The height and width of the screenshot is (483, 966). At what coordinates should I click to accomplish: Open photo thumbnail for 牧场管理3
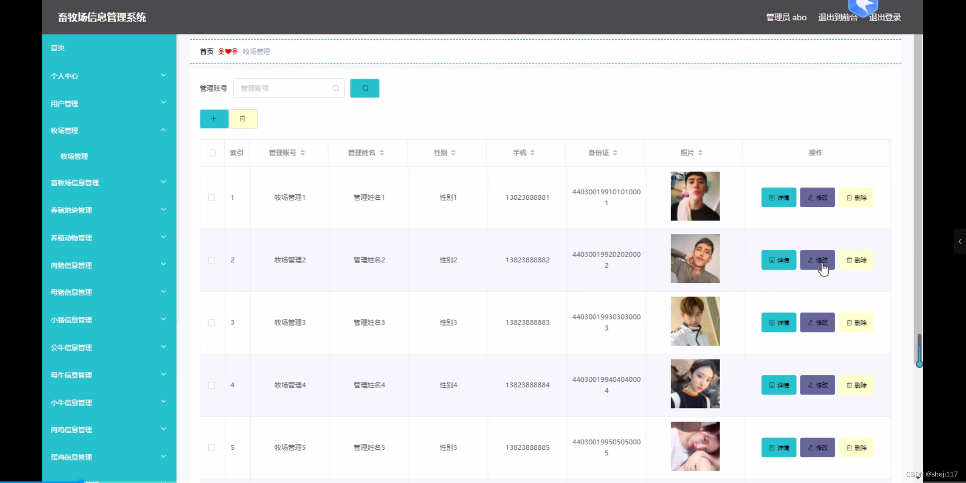coord(695,321)
